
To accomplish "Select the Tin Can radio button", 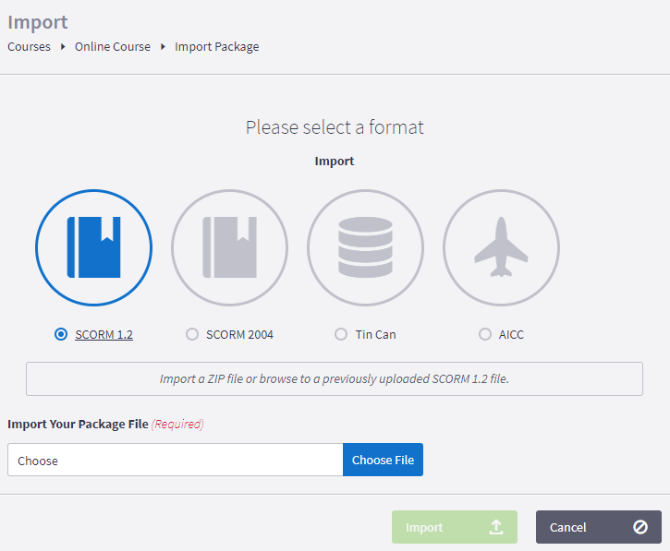I will pos(341,334).
